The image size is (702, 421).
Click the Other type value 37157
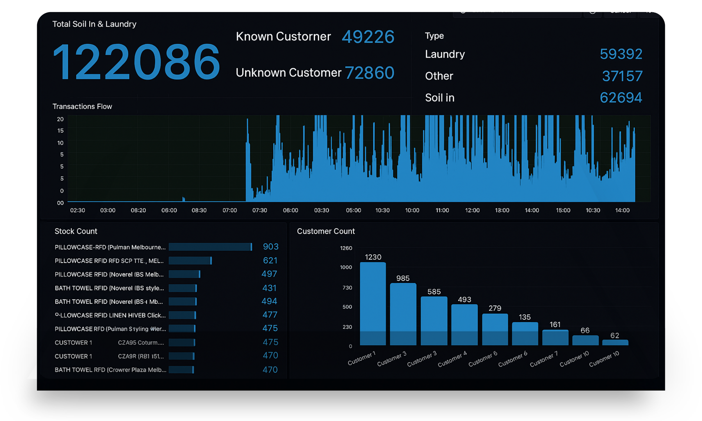[622, 76]
